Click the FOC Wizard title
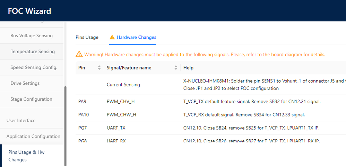The width and height of the screenshot is (346, 167). [29, 11]
